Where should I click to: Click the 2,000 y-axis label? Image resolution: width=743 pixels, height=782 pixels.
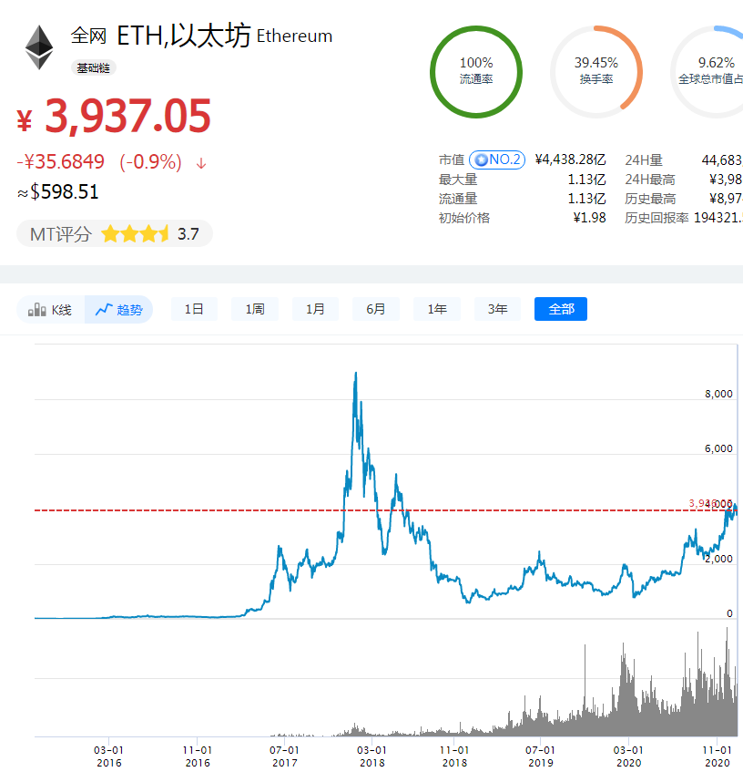(x=718, y=559)
